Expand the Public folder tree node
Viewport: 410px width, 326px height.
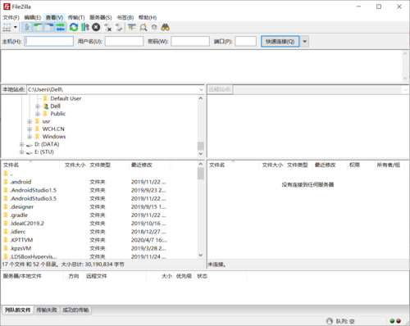point(38,114)
